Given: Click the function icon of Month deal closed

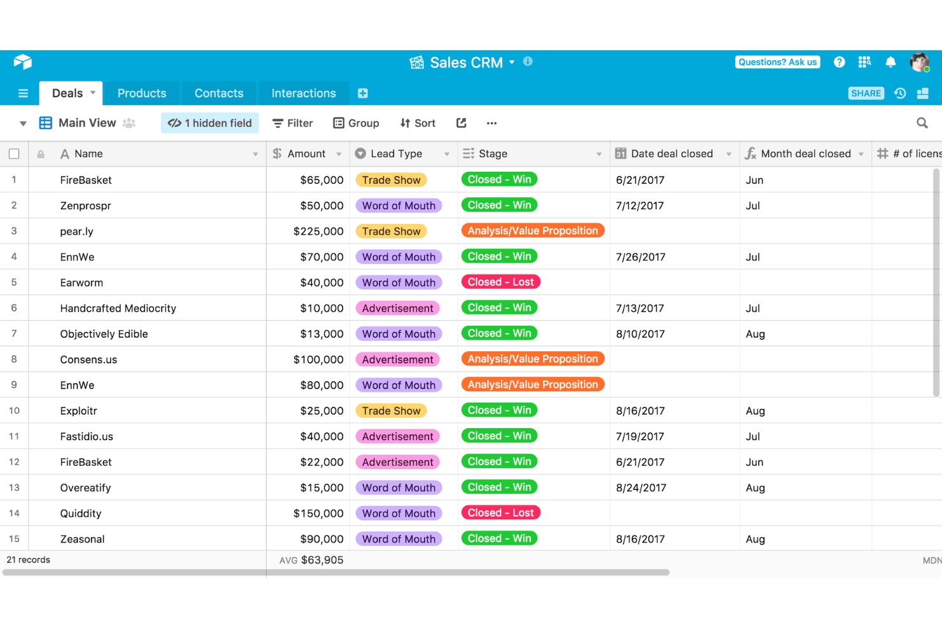Looking at the screenshot, I should [x=750, y=153].
